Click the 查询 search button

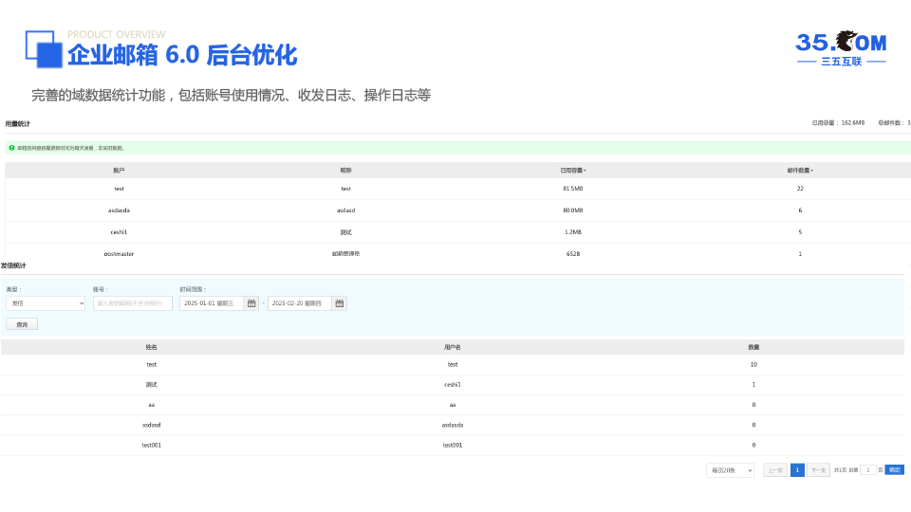click(x=22, y=324)
